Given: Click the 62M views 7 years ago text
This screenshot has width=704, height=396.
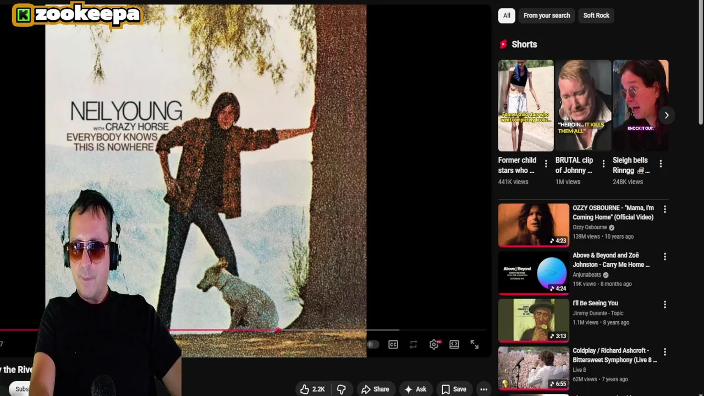Looking at the screenshot, I should (x=600, y=379).
